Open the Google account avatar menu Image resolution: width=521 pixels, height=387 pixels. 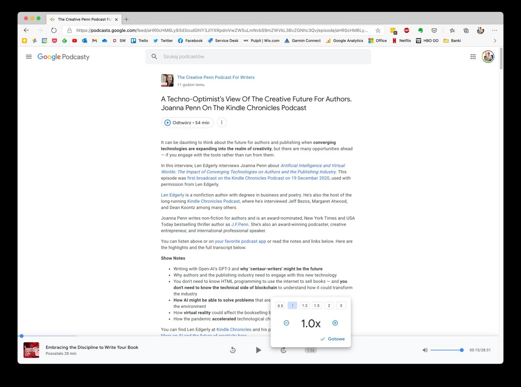pos(488,57)
